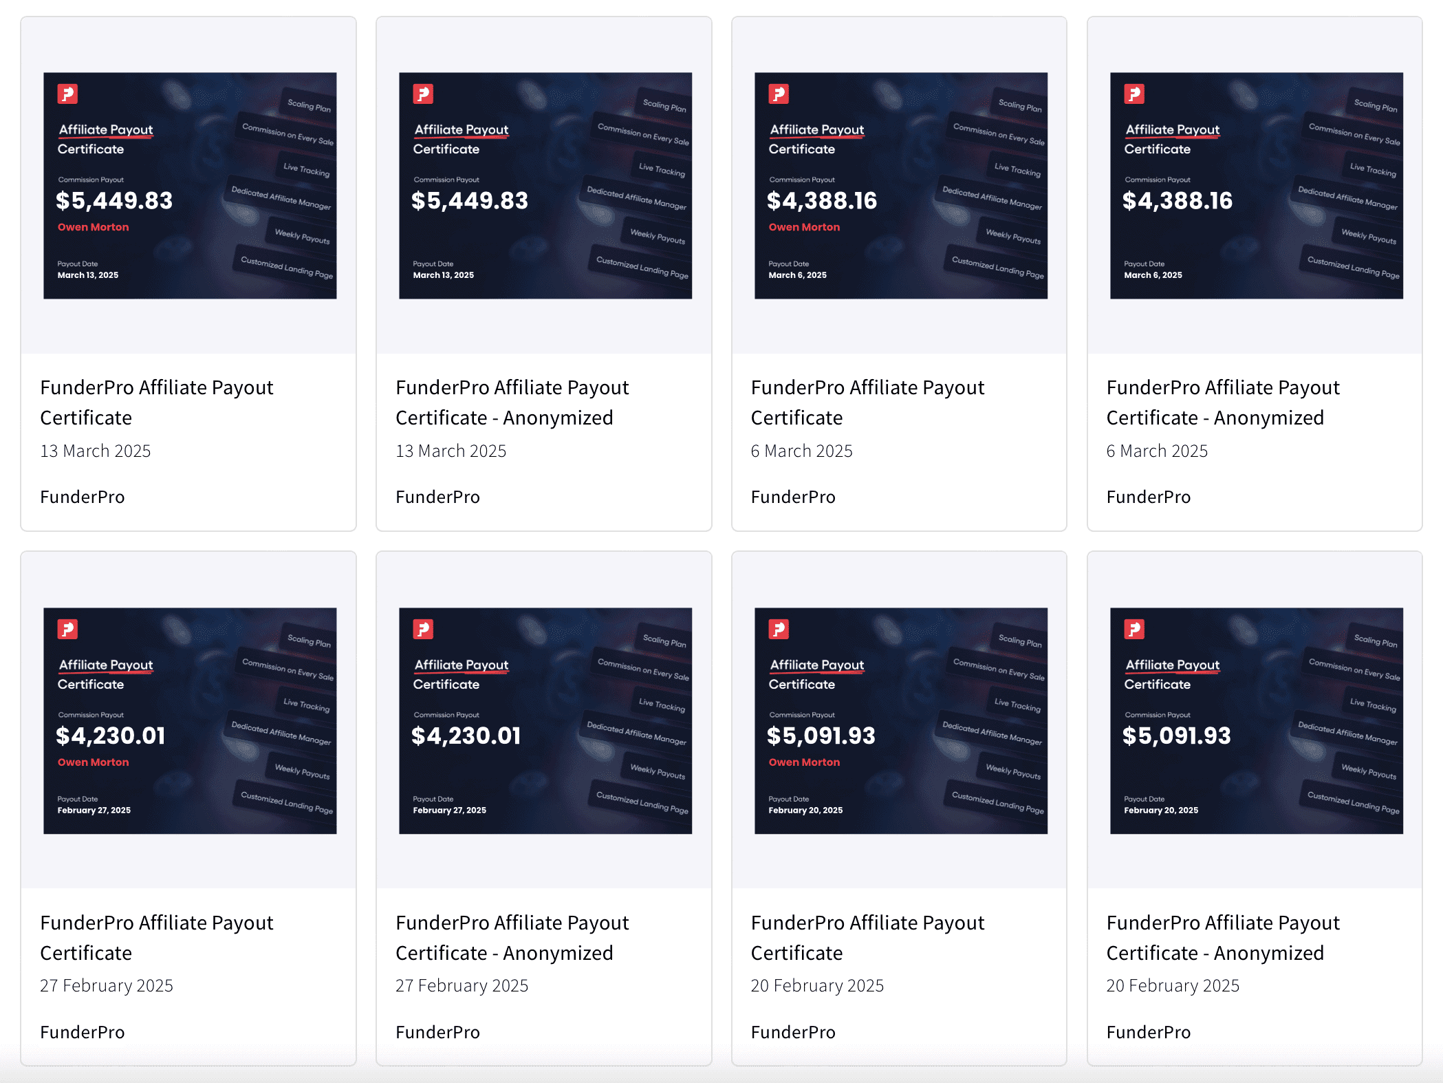Click FunderPro issuer under the 20 February non-anonymized card
This screenshot has width=1443, height=1083.
[x=794, y=1032]
